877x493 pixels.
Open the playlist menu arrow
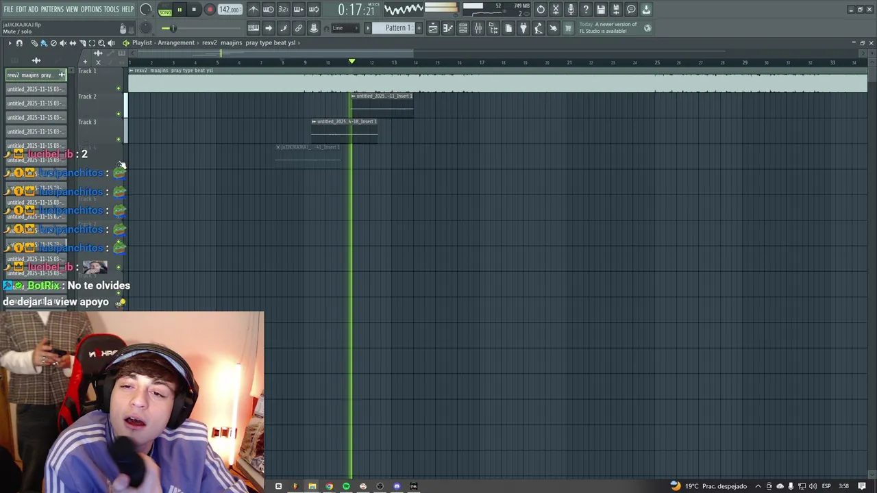(x=10, y=42)
